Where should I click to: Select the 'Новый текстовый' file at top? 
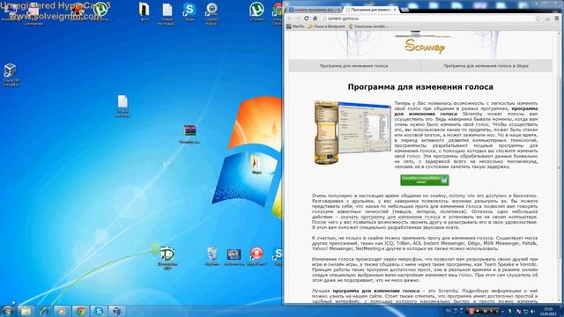click(167, 14)
